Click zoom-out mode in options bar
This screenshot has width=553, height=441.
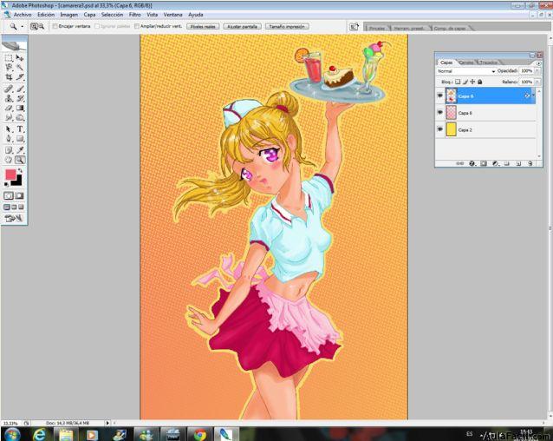click(41, 26)
